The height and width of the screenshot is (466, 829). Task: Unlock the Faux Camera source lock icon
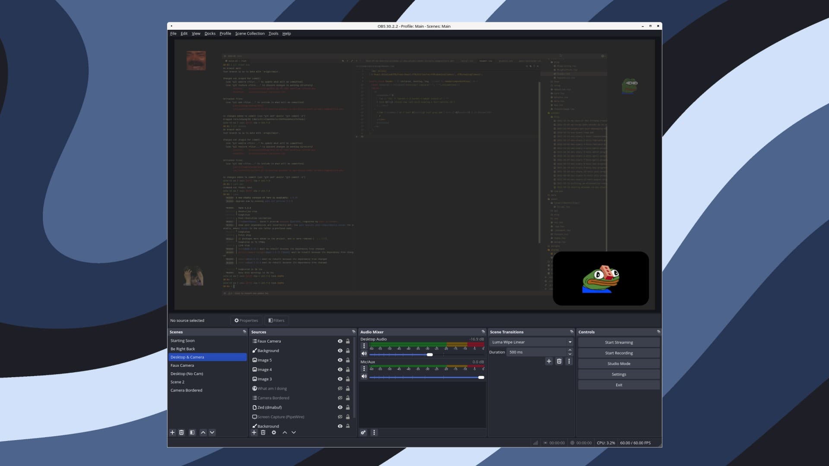tap(348, 341)
